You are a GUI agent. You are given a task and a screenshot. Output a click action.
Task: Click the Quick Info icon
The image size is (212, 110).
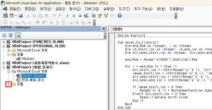[18, 22]
